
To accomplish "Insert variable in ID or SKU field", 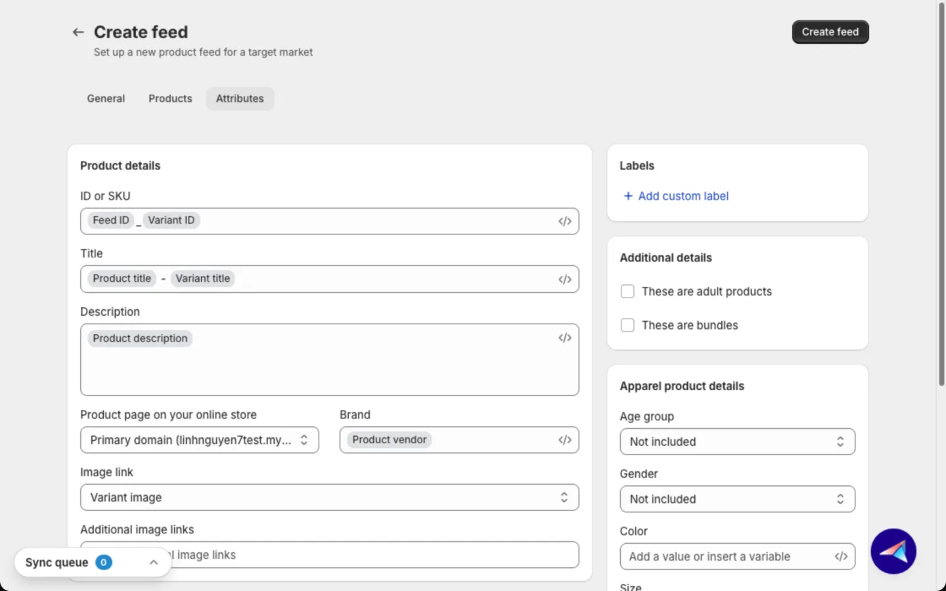I will (x=565, y=221).
